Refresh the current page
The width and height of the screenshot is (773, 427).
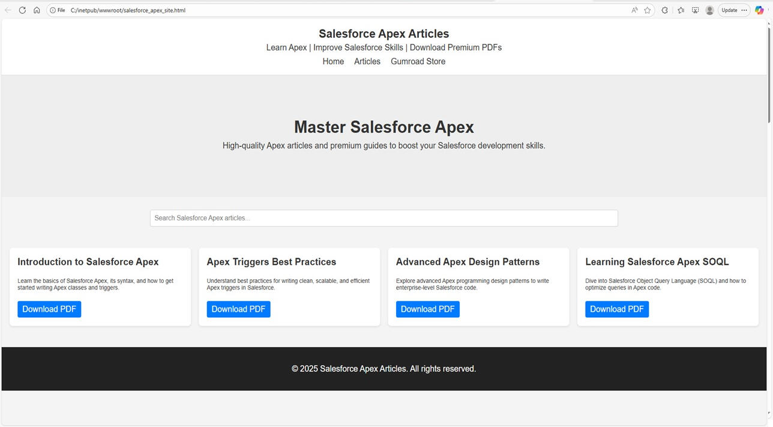click(x=22, y=10)
